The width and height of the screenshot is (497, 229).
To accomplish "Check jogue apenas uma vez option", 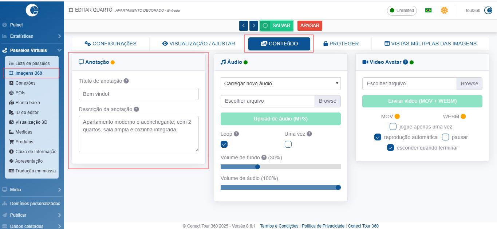I will (393, 127).
